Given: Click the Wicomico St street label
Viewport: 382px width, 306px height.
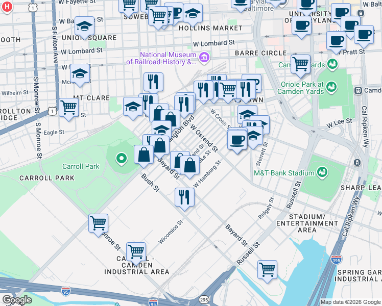Looking at the screenshot, I should pyautogui.click(x=171, y=232).
